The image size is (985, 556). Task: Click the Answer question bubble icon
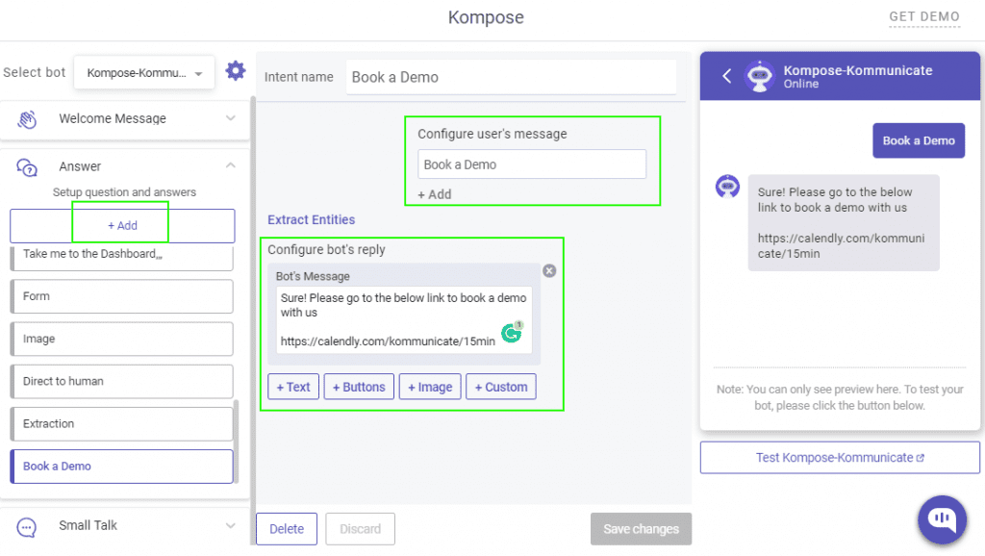pyautogui.click(x=27, y=167)
